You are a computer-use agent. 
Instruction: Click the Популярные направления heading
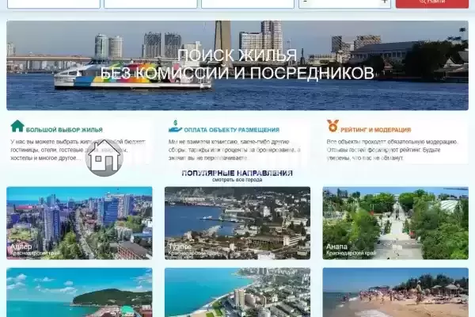pyautogui.click(x=237, y=174)
